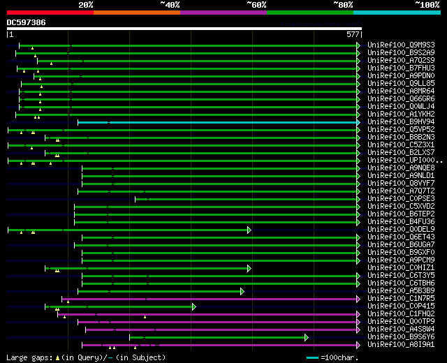
Task: Click the UniRef100_A9NLD1 hit label
Action: click(x=401, y=175)
